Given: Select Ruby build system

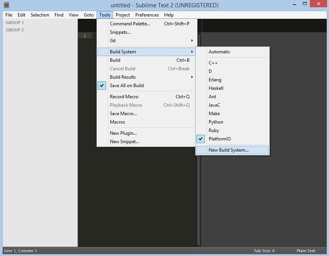Looking at the screenshot, I should tap(233, 130).
